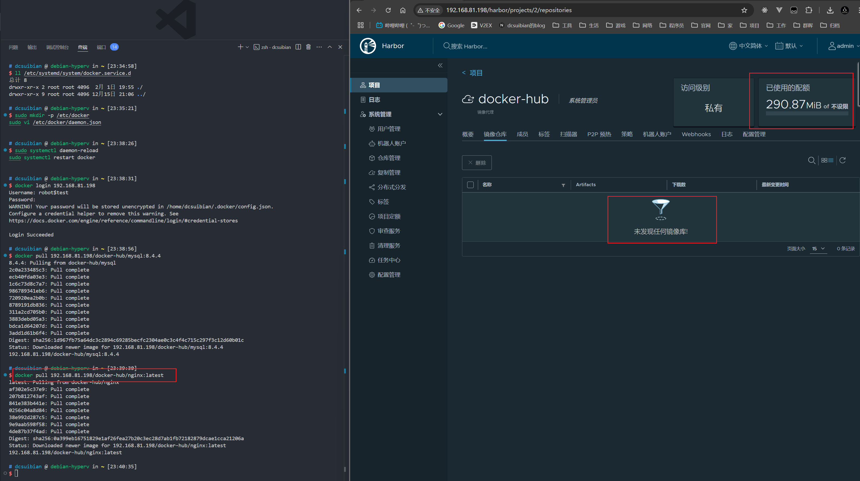
Task: Switch to 概要 tab
Action: [468, 134]
